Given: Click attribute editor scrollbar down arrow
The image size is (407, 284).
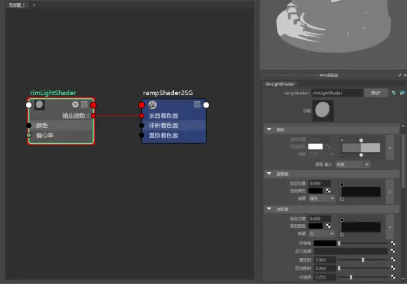Looking at the screenshot, I should [x=403, y=279].
